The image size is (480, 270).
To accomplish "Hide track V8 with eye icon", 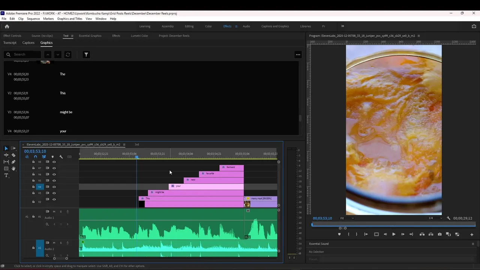I will tap(54, 162).
